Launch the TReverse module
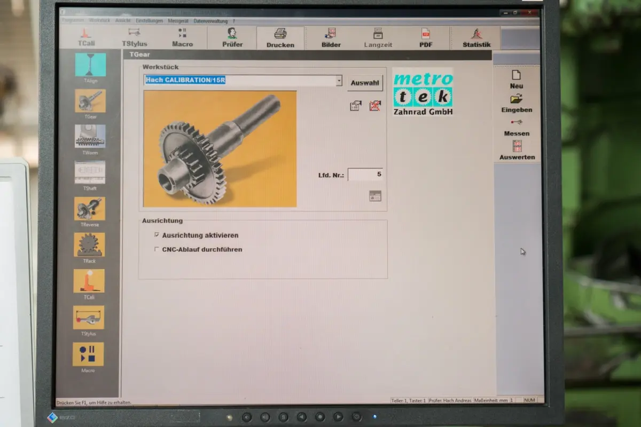Screen dimensions: 641x427 90,209
